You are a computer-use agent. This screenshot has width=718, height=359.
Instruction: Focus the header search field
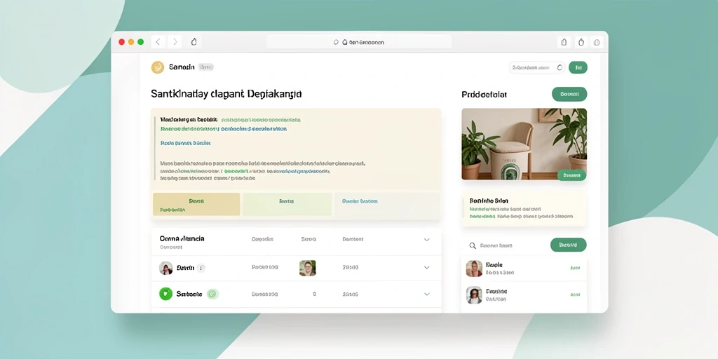[537, 68]
